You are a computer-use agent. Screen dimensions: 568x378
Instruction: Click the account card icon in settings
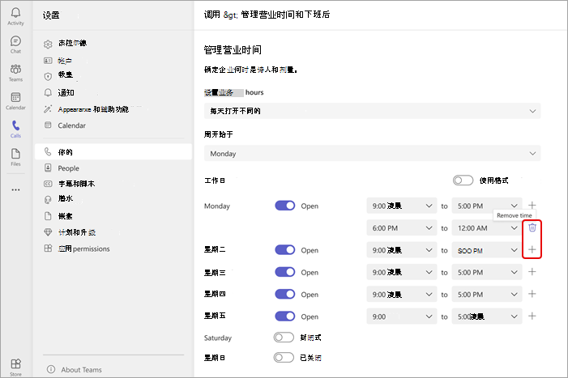tap(48, 61)
